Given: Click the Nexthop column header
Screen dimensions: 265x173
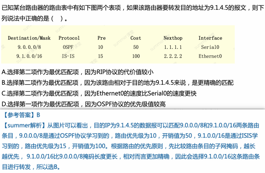Looking at the screenshot, I should 173,38.
